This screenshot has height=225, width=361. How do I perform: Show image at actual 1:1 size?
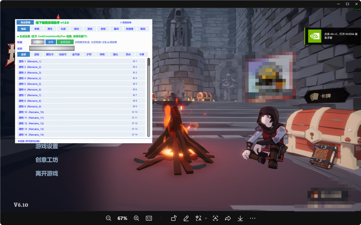point(149,218)
